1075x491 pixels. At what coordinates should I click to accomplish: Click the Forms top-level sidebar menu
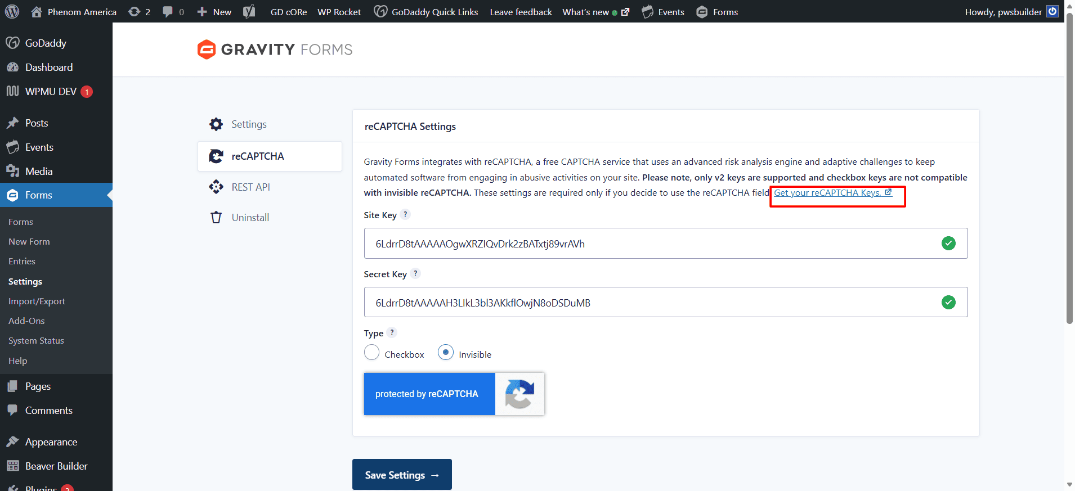[56, 195]
